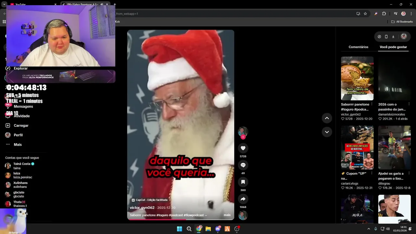Open Perfil in the sidebar
Image resolution: width=416 pixels, height=234 pixels.
tap(18, 135)
